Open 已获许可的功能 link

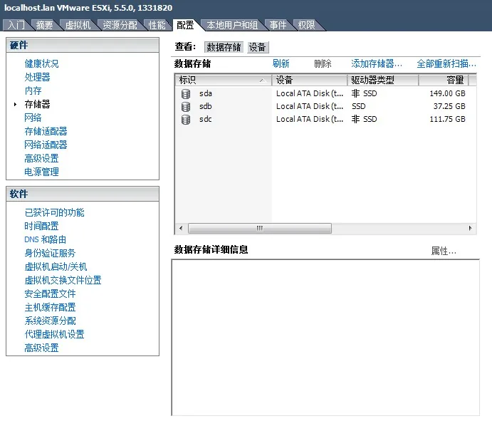(54, 212)
